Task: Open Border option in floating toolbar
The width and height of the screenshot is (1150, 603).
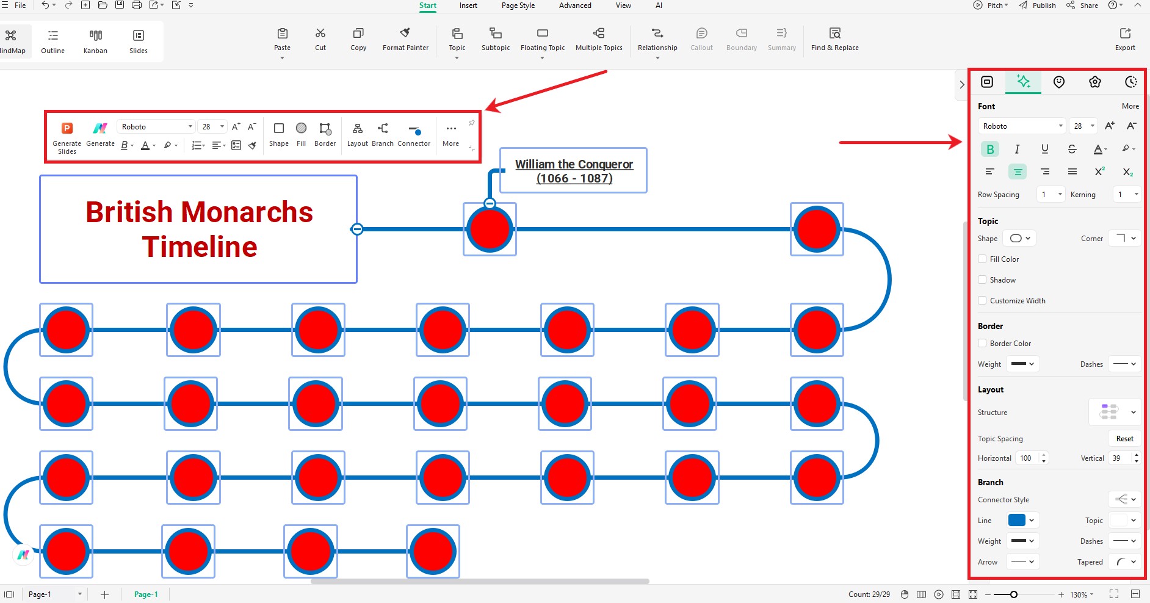Action: (x=325, y=135)
